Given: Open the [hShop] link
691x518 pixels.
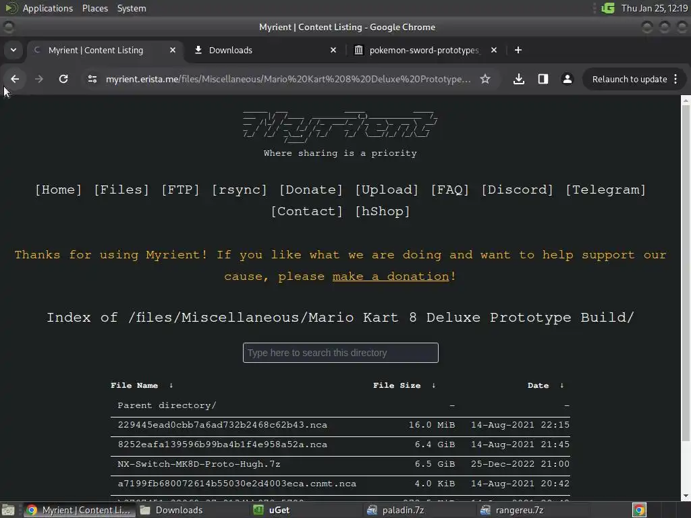Looking at the screenshot, I should coord(383,211).
